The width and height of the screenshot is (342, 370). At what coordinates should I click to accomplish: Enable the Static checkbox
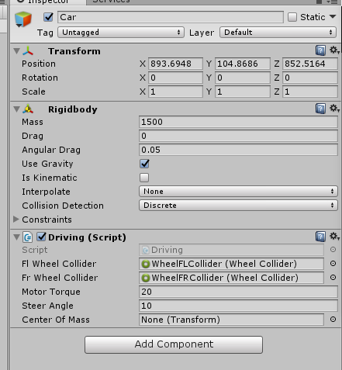click(x=292, y=17)
